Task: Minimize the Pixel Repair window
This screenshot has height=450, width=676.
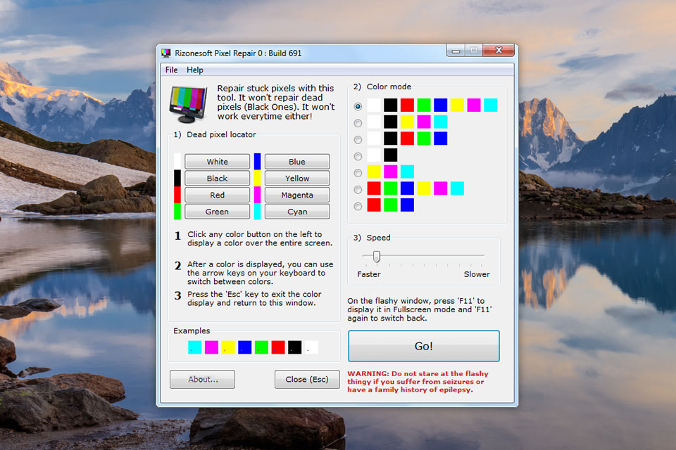Action: click(456, 51)
